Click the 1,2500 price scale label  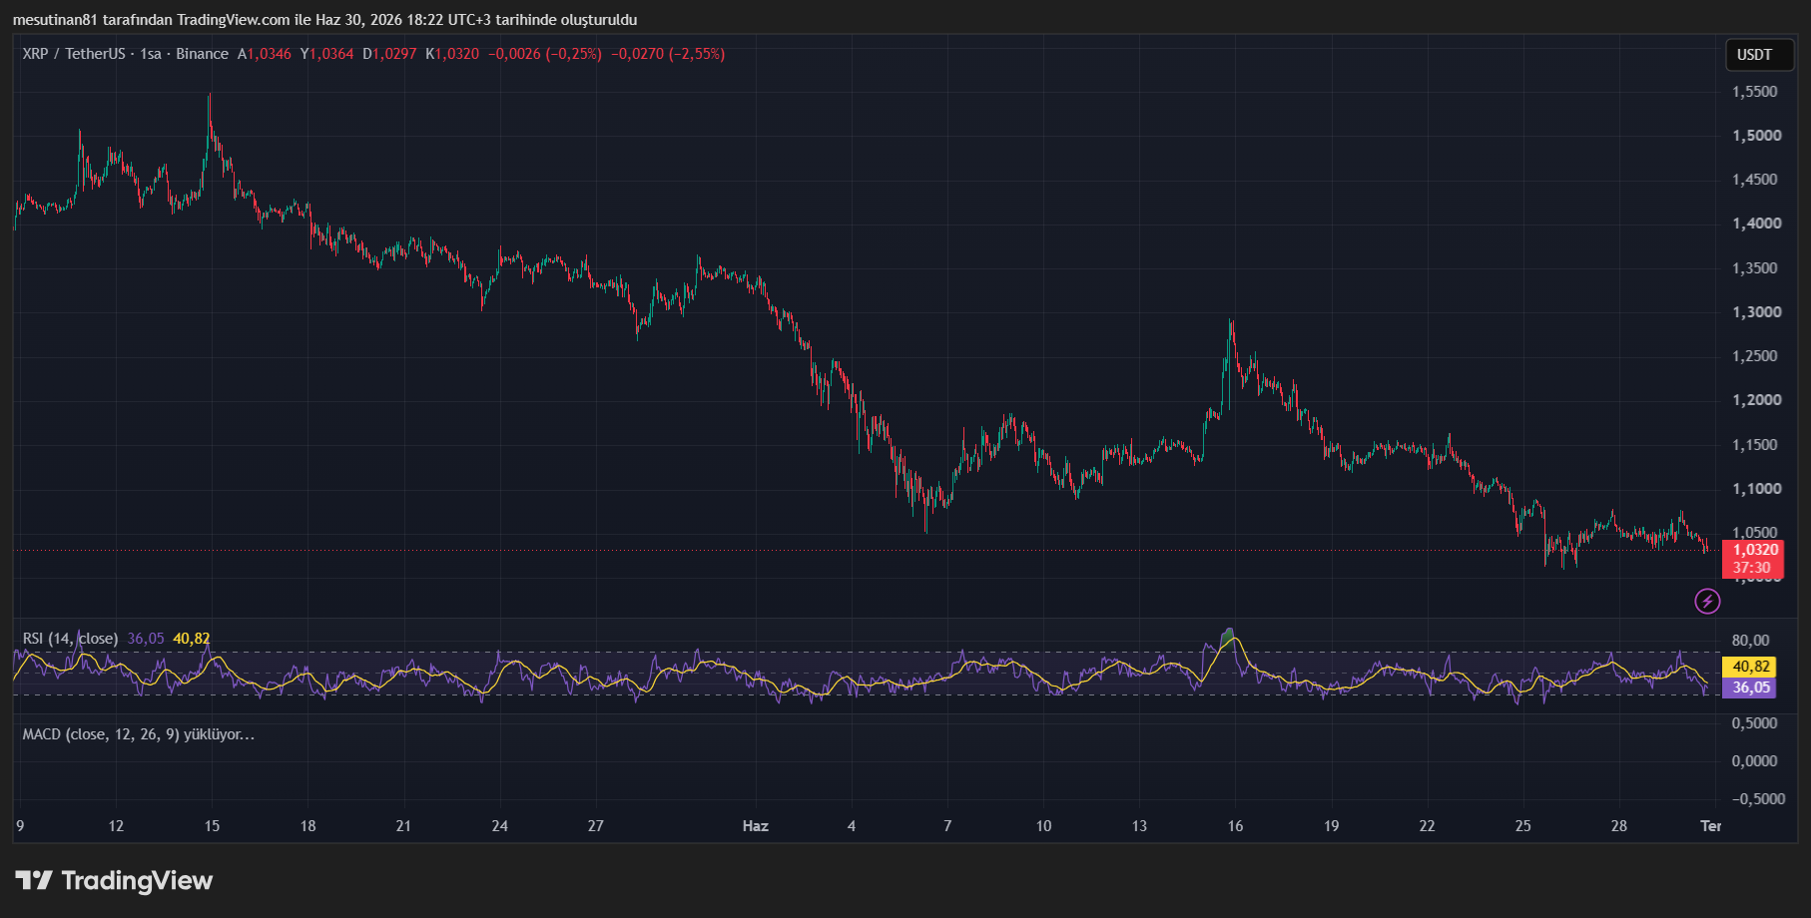click(x=1755, y=356)
